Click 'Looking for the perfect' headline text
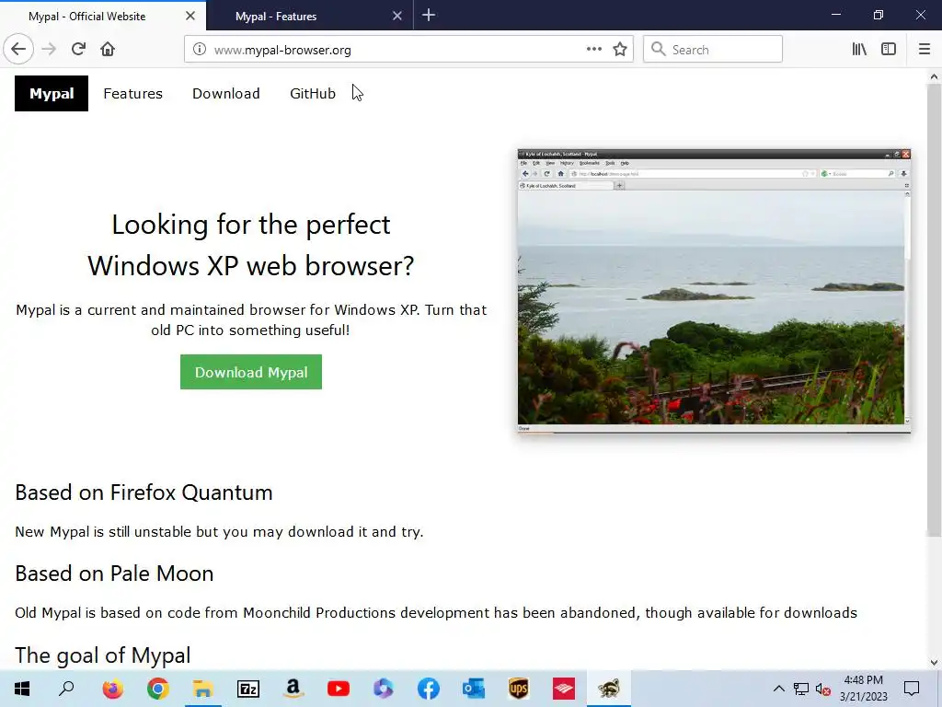 (x=251, y=225)
